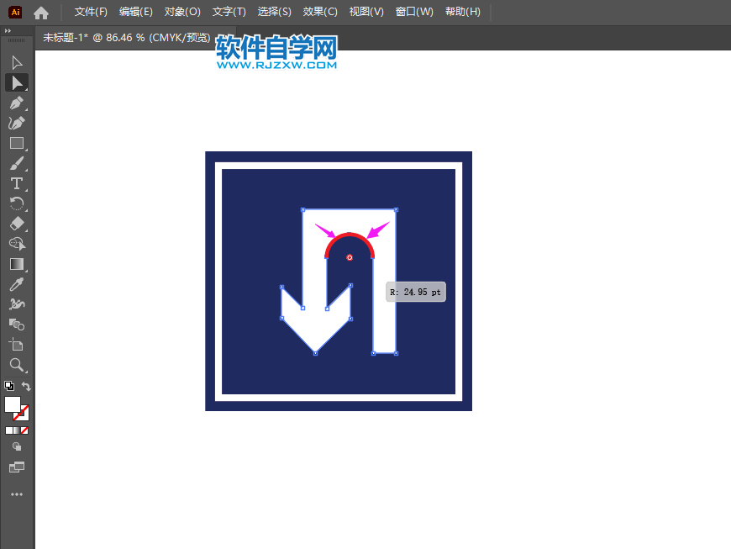Expand toolbar with double arrows
Viewport: 731px width, 549px height.
tap(8, 31)
